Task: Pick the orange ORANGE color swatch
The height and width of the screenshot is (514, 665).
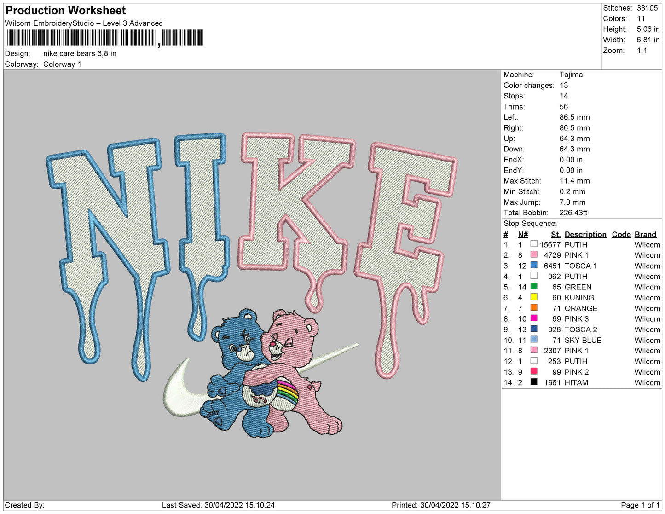Action: 534,308
